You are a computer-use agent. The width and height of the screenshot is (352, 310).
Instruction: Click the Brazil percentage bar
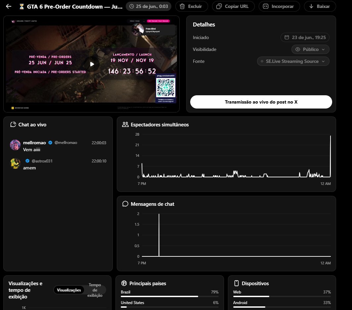(169, 296)
